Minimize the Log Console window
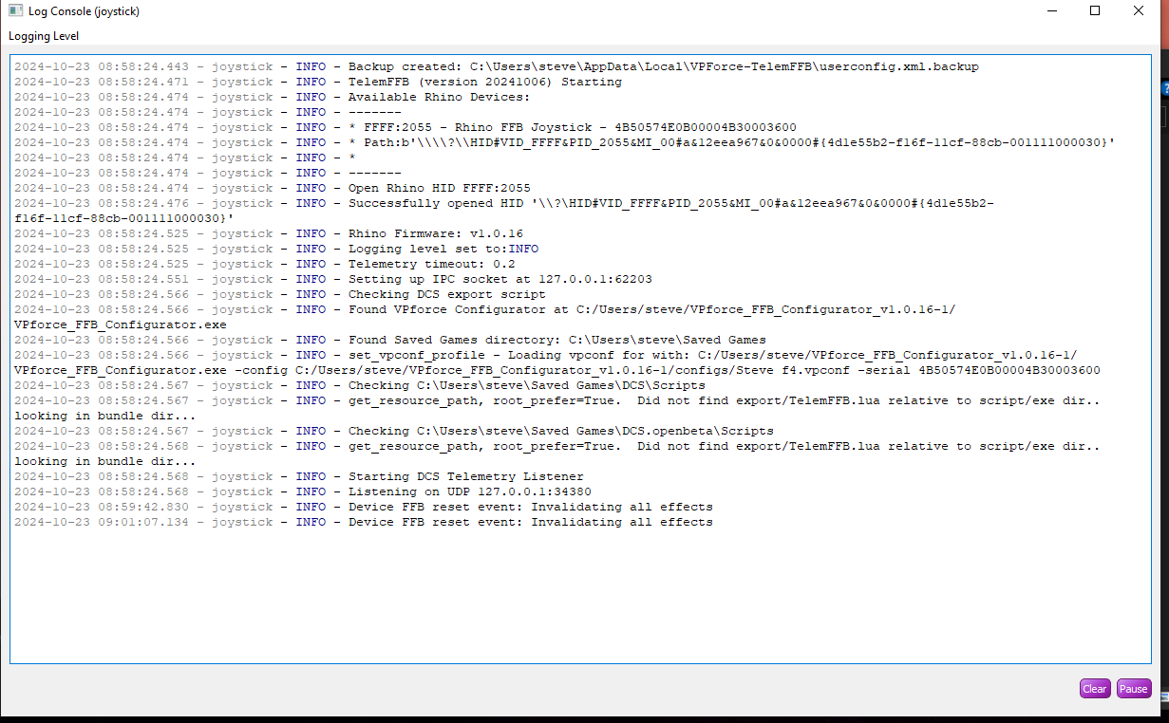The height and width of the screenshot is (723, 1169). click(x=1051, y=10)
